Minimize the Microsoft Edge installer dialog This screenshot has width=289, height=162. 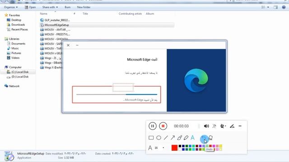(77, 45)
